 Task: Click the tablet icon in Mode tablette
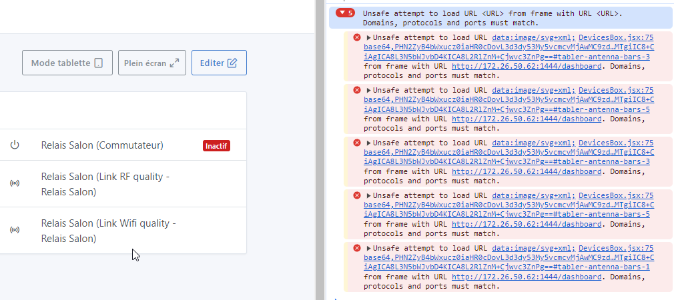[99, 63]
